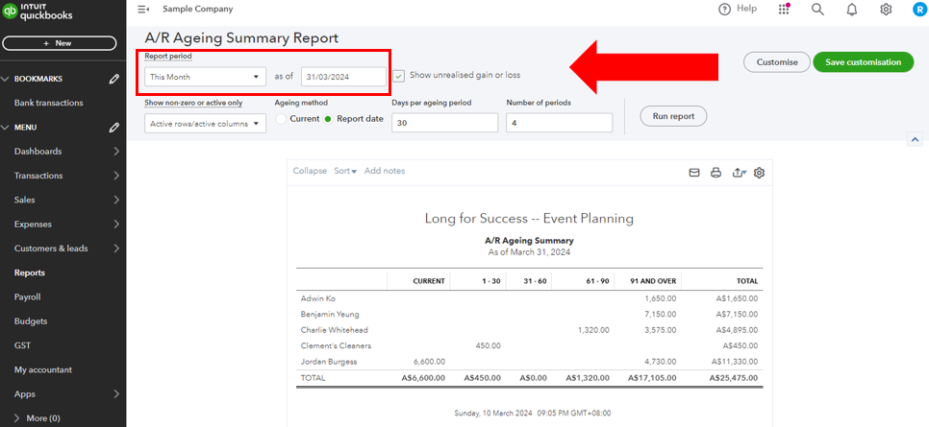Print the report using the printer icon
The image size is (929, 427).
[716, 173]
